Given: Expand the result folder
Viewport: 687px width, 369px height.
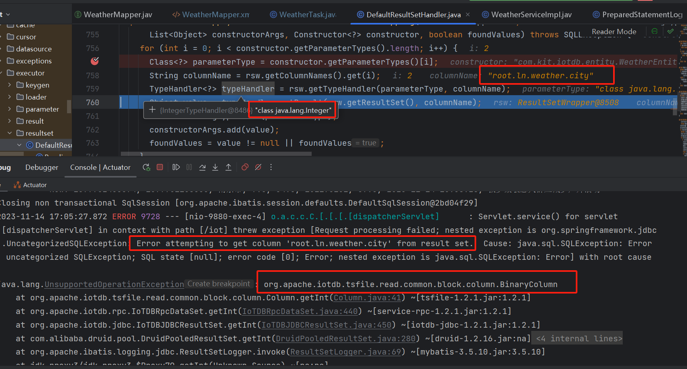Looking at the screenshot, I should coord(10,121).
